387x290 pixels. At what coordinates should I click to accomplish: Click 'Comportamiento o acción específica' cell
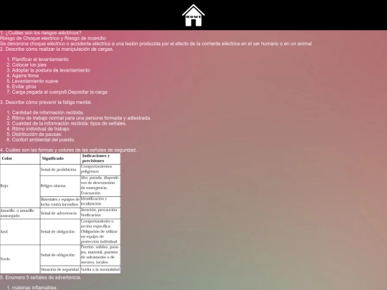pos(100,232)
